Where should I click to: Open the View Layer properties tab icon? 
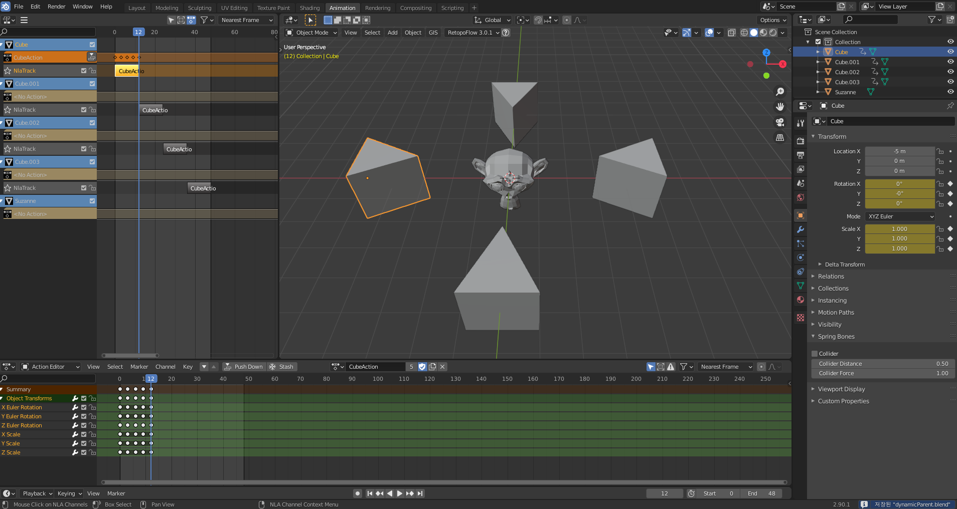pos(801,169)
